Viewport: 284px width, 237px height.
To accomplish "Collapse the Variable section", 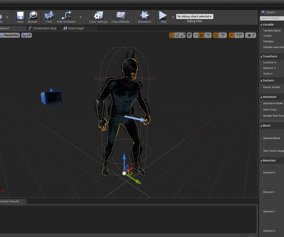I will click(x=261, y=25).
